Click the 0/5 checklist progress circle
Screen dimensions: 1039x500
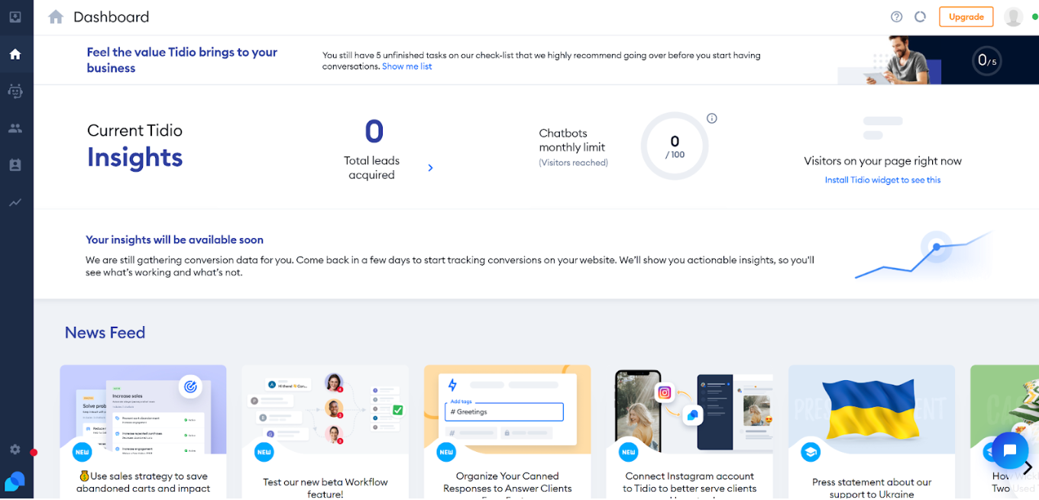point(986,60)
